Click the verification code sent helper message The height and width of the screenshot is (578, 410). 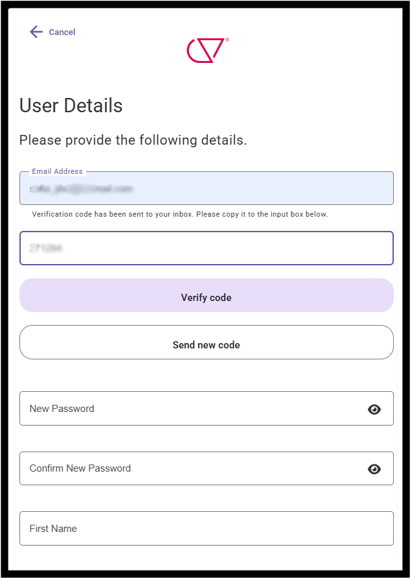pyautogui.click(x=179, y=214)
